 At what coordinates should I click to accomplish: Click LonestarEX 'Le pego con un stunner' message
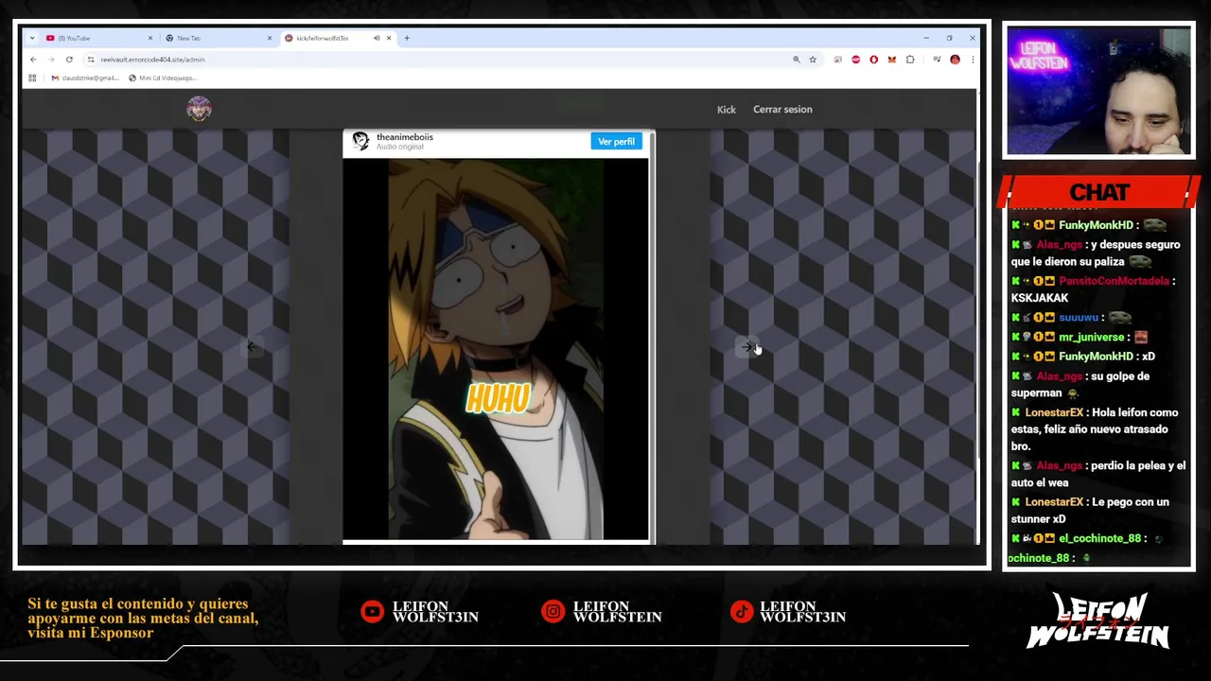[1090, 511]
